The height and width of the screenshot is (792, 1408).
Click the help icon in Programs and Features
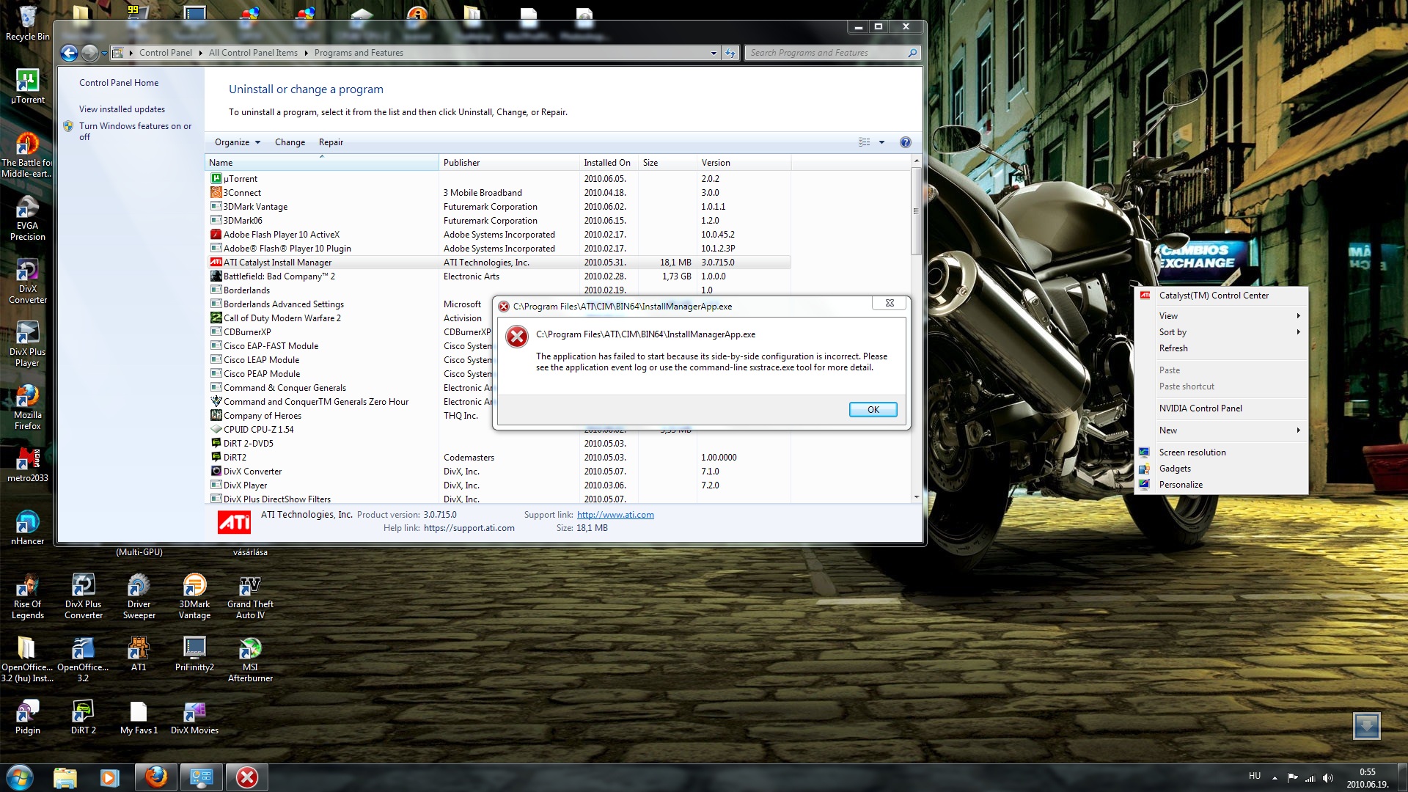coord(905,142)
